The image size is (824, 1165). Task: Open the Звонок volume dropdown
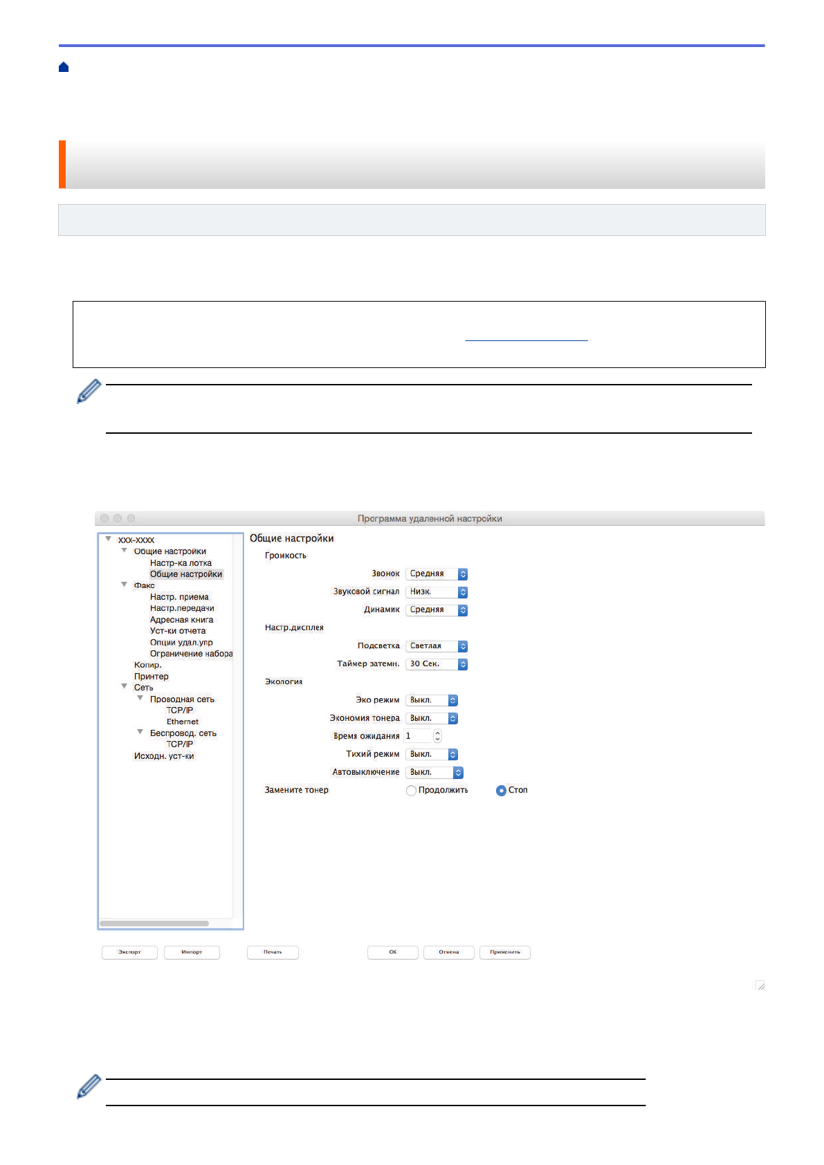(x=437, y=574)
